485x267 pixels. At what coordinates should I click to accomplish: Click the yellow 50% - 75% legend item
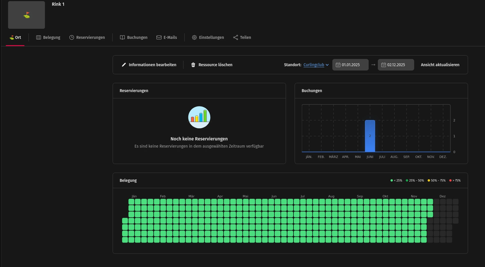click(x=436, y=180)
